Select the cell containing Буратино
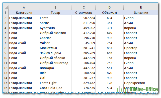The image size is (161, 98). pyautogui.click(x=55, y=28)
